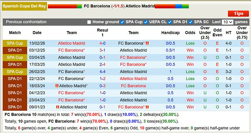Image resolution: width=251 pixels, height=133 pixels.
Task: Enable the Home ground checkbox
Action: coord(89,22)
